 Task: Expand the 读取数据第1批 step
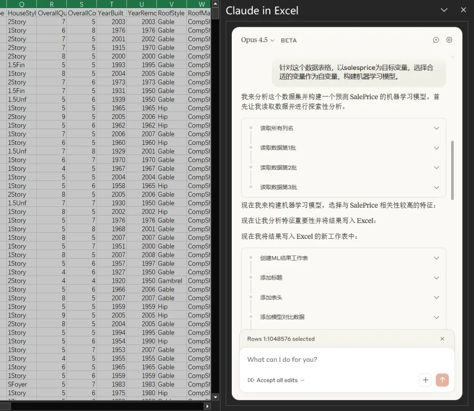click(343, 148)
